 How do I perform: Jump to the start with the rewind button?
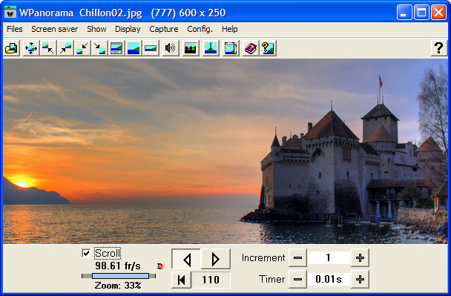point(182,280)
